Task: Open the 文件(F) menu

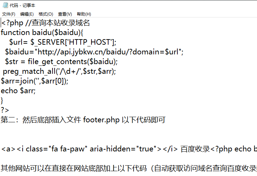Action: point(9,14)
